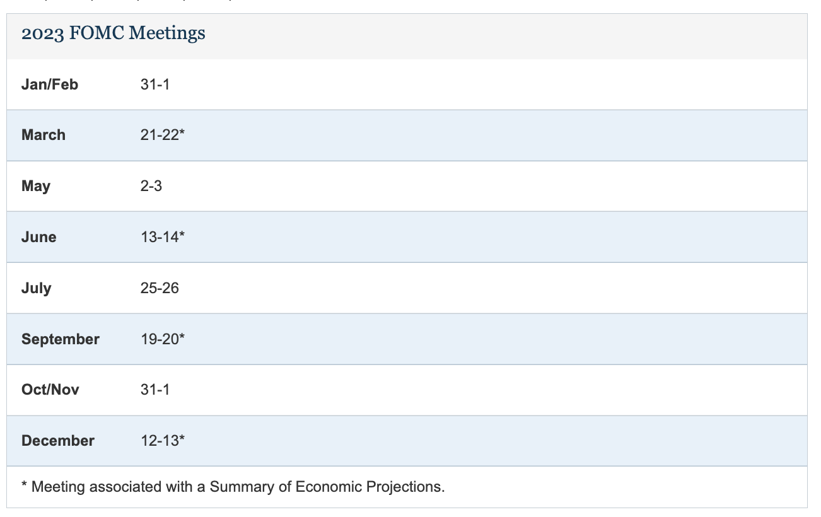Click the May dates 2-3
821x517 pixels.
point(151,186)
